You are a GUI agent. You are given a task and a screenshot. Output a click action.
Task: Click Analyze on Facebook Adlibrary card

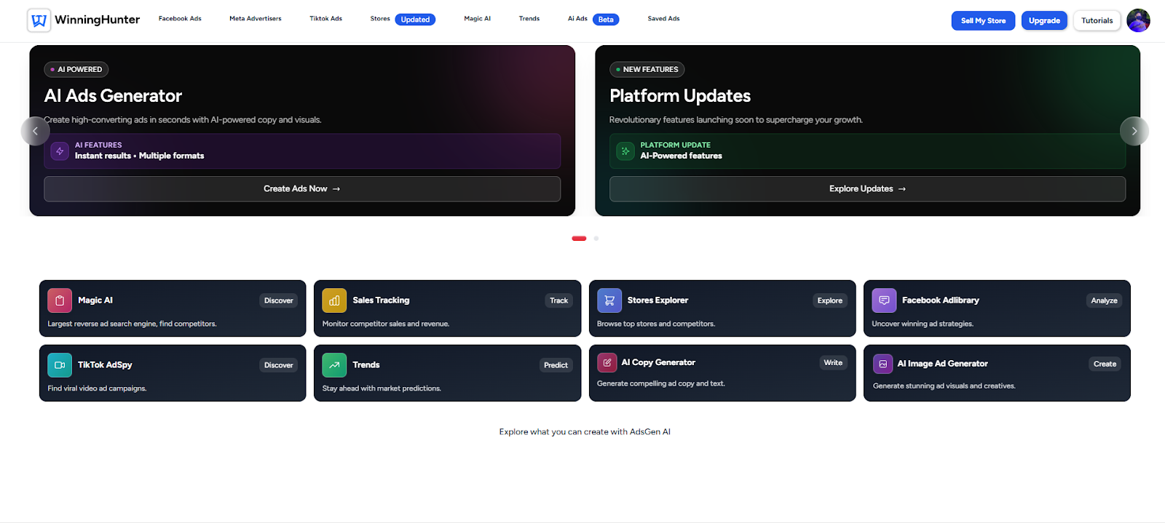[x=1104, y=300]
